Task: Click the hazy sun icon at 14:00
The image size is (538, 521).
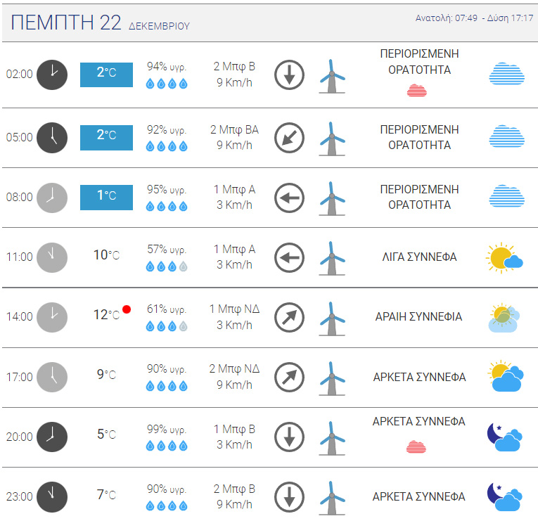Action: pyautogui.click(x=504, y=318)
